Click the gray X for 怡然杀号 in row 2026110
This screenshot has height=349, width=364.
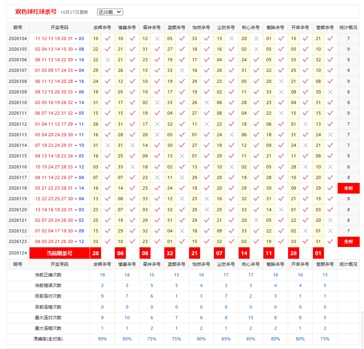point(207,102)
